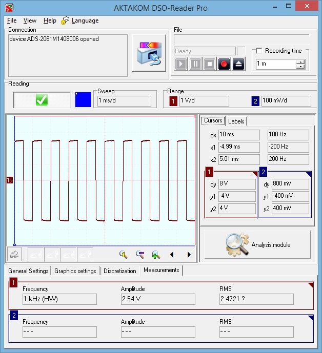Toggle channel 1 Range indicator

coord(173,101)
